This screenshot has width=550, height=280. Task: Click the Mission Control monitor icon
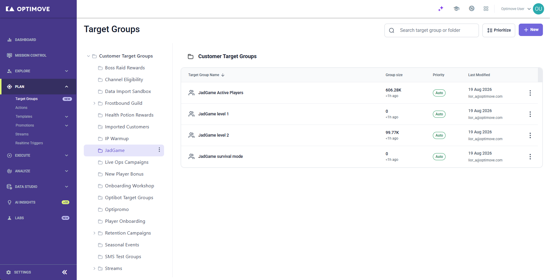point(9,55)
